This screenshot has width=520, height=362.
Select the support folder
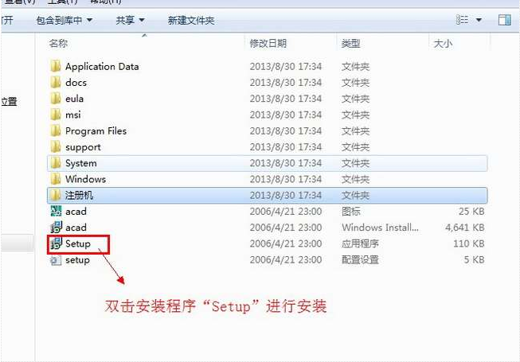click(x=83, y=147)
